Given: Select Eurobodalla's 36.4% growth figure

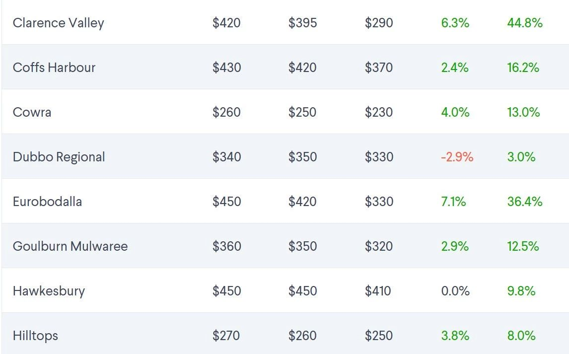Looking at the screenshot, I should click(x=525, y=202).
